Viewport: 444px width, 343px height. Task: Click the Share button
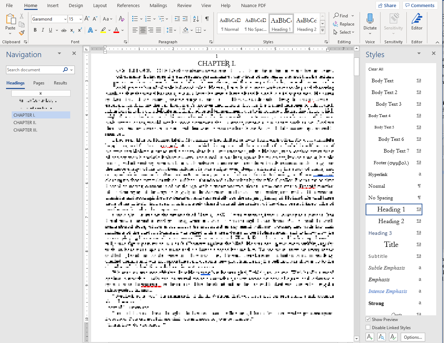tap(387, 5)
